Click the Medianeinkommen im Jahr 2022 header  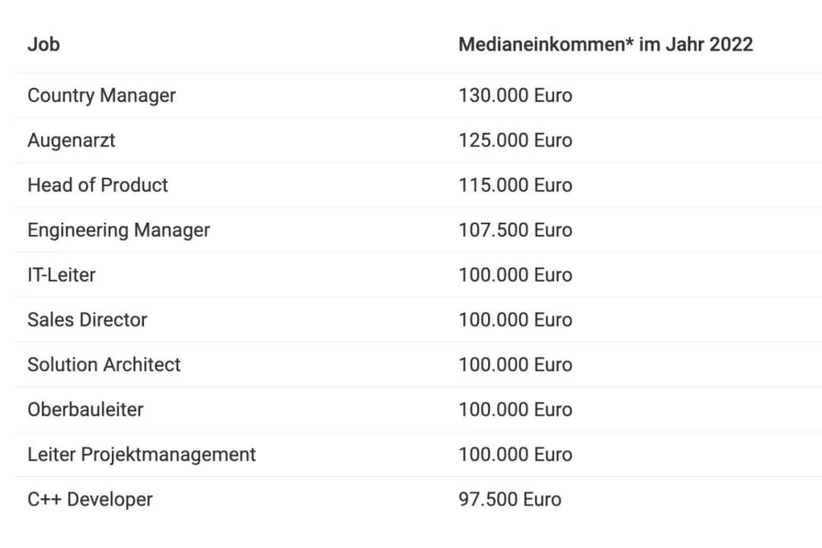click(x=605, y=44)
